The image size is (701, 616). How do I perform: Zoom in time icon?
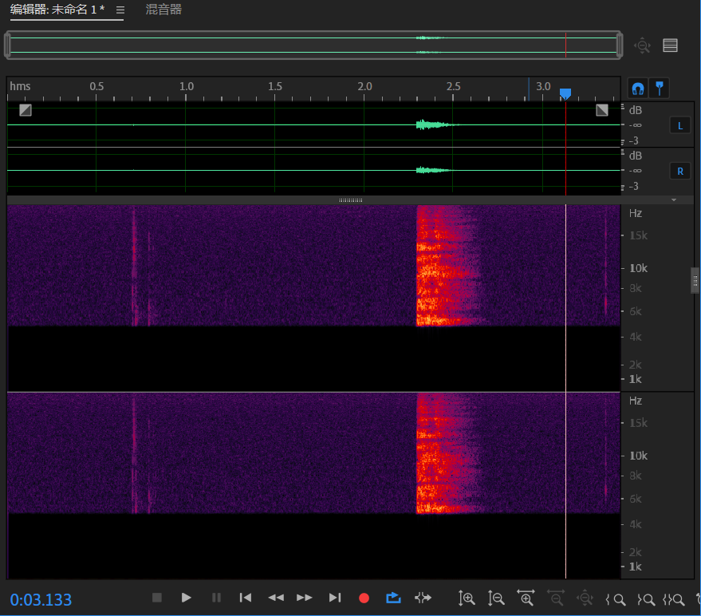click(x=526, y=598)
